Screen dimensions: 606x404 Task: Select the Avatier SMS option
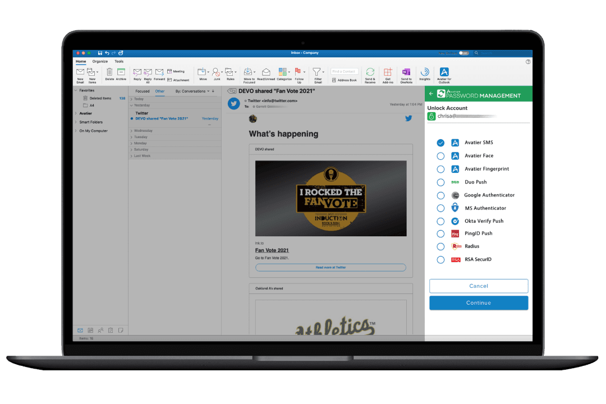click(440, 143)
